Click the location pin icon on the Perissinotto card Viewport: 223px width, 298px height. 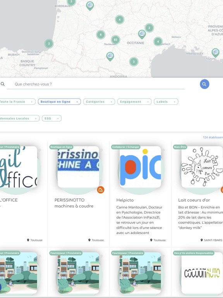(x=89, y=240)
